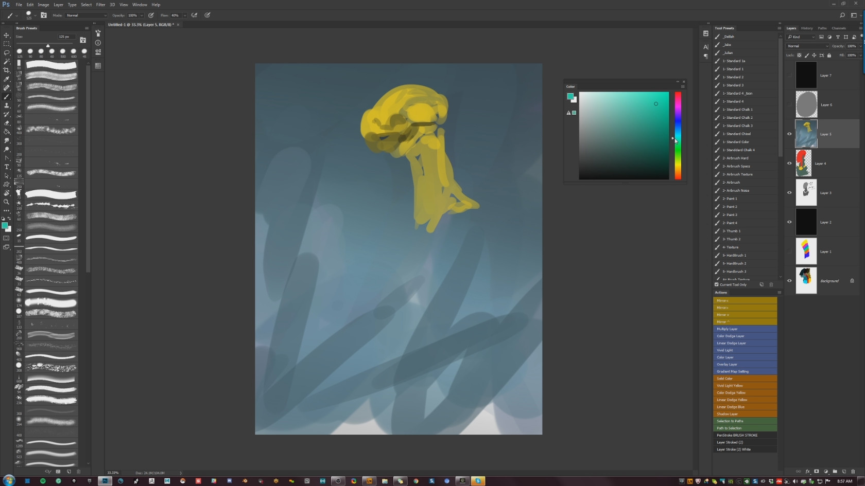This screenshot has width=865, height=486.
Task: Open brush Mode dropdown set to Normal
Action: pyautogui.click(x=86, y=15)
